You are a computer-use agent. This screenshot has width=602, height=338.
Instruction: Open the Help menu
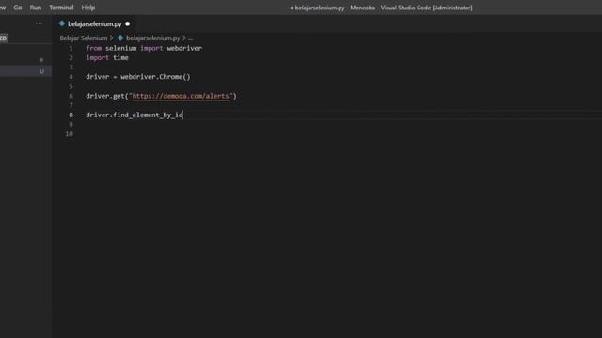[x=87, y=8]
